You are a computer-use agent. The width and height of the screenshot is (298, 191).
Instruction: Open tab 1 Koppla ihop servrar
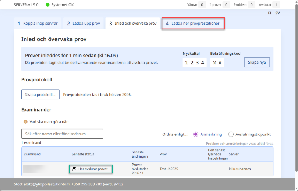[38, 24]
